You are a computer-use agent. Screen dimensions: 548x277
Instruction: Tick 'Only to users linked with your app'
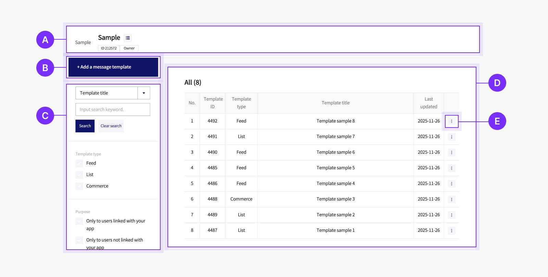tap(79, 221)
